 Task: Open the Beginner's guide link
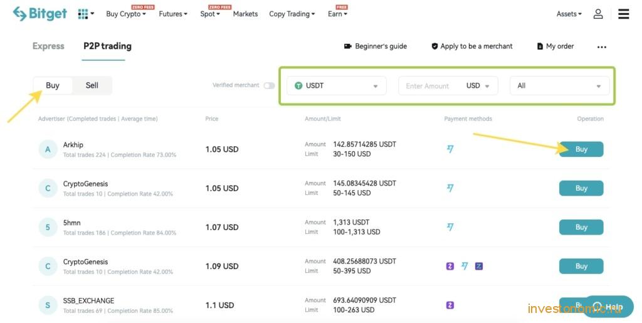[x=376, y=46]
